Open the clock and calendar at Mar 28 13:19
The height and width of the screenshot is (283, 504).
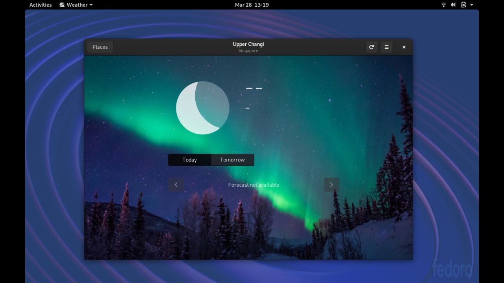pos(252,5)
